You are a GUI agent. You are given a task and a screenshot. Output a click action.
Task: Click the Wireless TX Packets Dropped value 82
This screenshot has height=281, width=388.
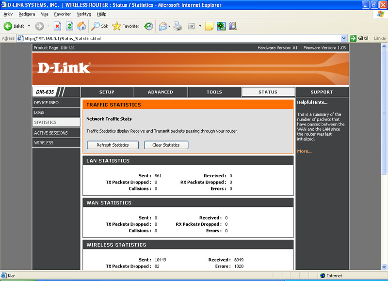(x=157, y=266)
